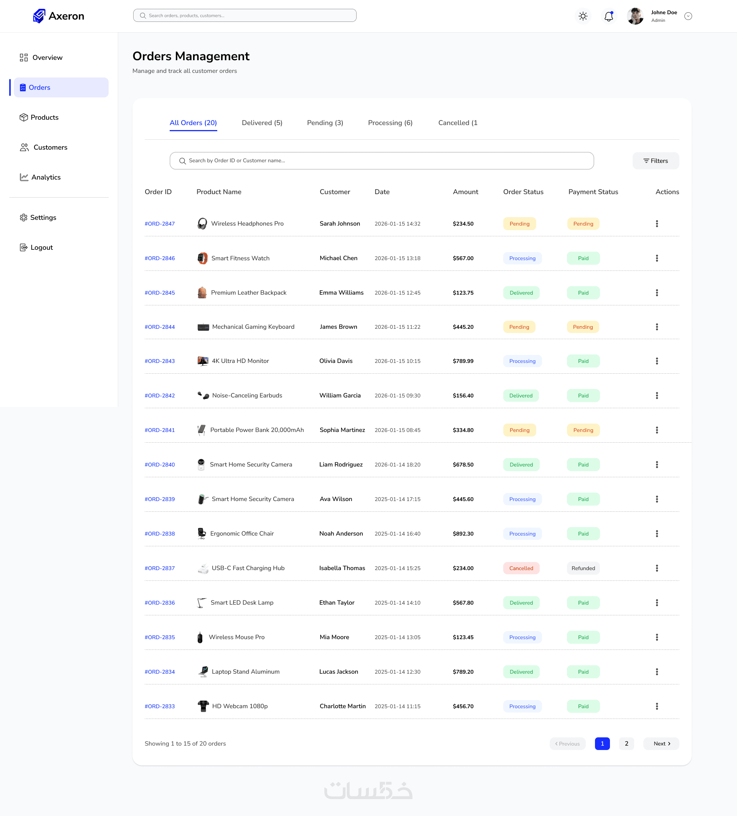Switch to the Delivered (5) tab
This screenshot has width=737, height=816.
261,123
